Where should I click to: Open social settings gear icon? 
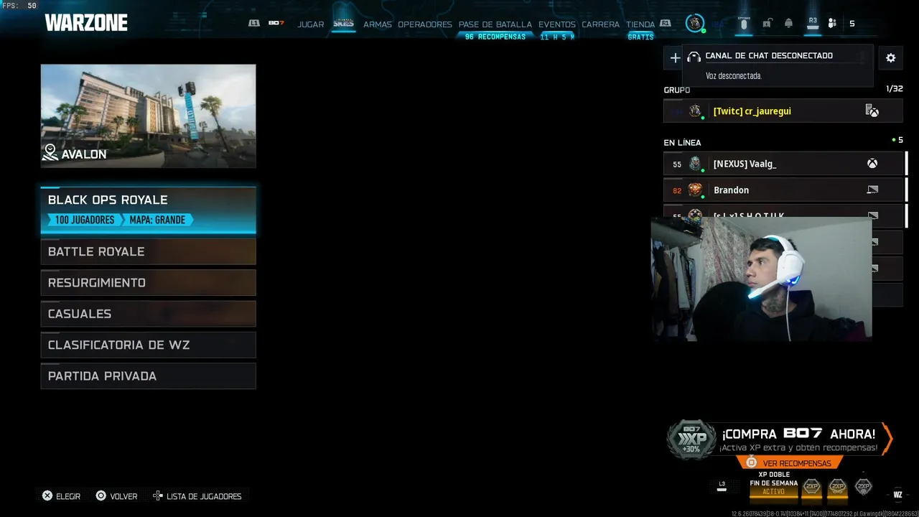[891, 58]
